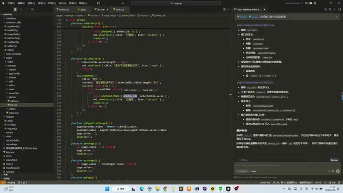Click the microphone voice input button

[338, 171]
